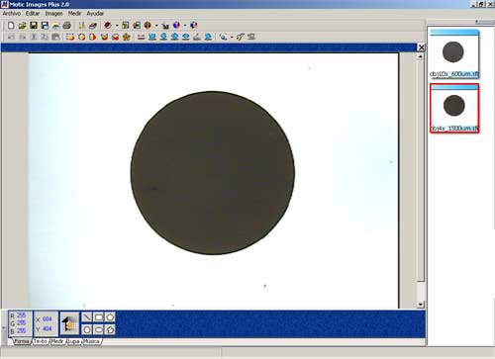Open the Imagen menu
This screenshot has height=359, width=495.
click(53, 14)
